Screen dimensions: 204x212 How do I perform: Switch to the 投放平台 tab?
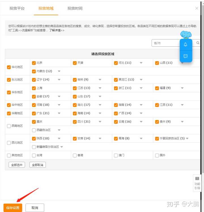pyautogui.click(x=17, y=8)
